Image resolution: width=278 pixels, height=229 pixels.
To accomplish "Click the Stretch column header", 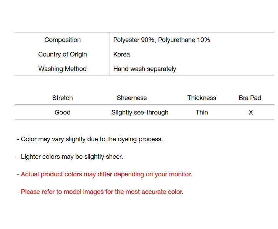I will point(62,98).
